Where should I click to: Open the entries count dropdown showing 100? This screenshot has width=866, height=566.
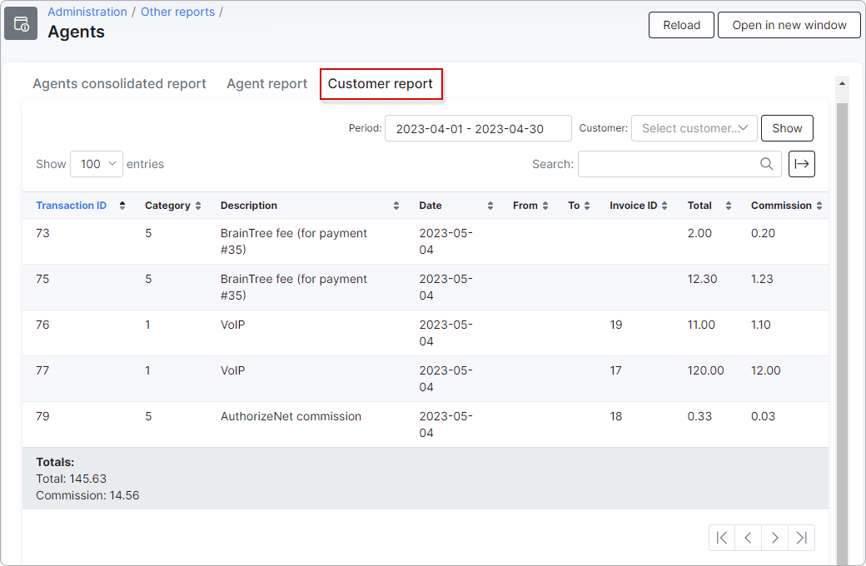click(x=97, y=164)
